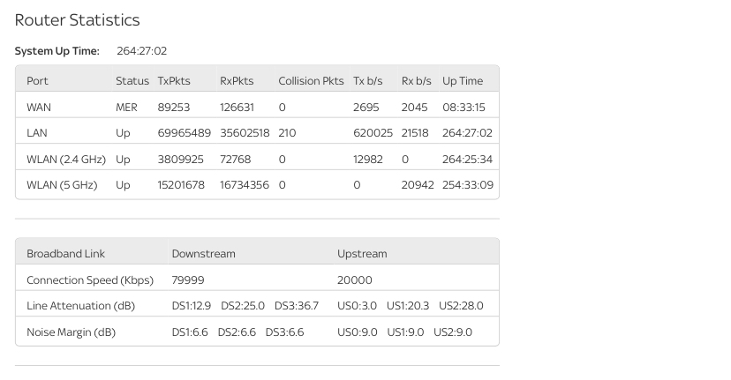Click the Router Statistics heading
This screenshot has width=731, height=380.
pyautogui.click(x=77, y=20)
